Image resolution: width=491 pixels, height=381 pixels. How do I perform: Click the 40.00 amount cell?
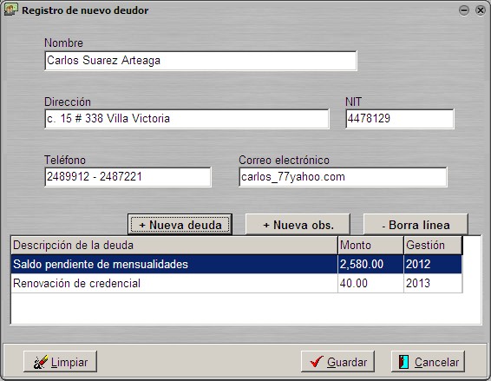(x=370, y=283)
